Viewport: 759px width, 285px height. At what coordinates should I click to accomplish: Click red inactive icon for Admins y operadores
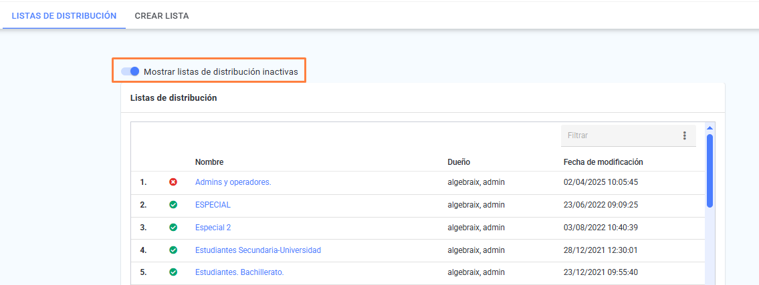(173, 182)
